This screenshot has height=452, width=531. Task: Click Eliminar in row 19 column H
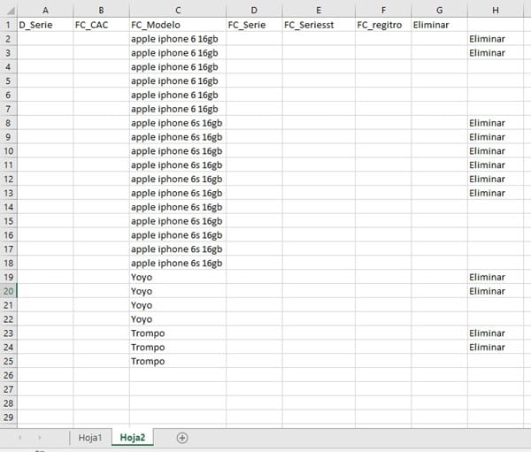[x=496, y=277]
